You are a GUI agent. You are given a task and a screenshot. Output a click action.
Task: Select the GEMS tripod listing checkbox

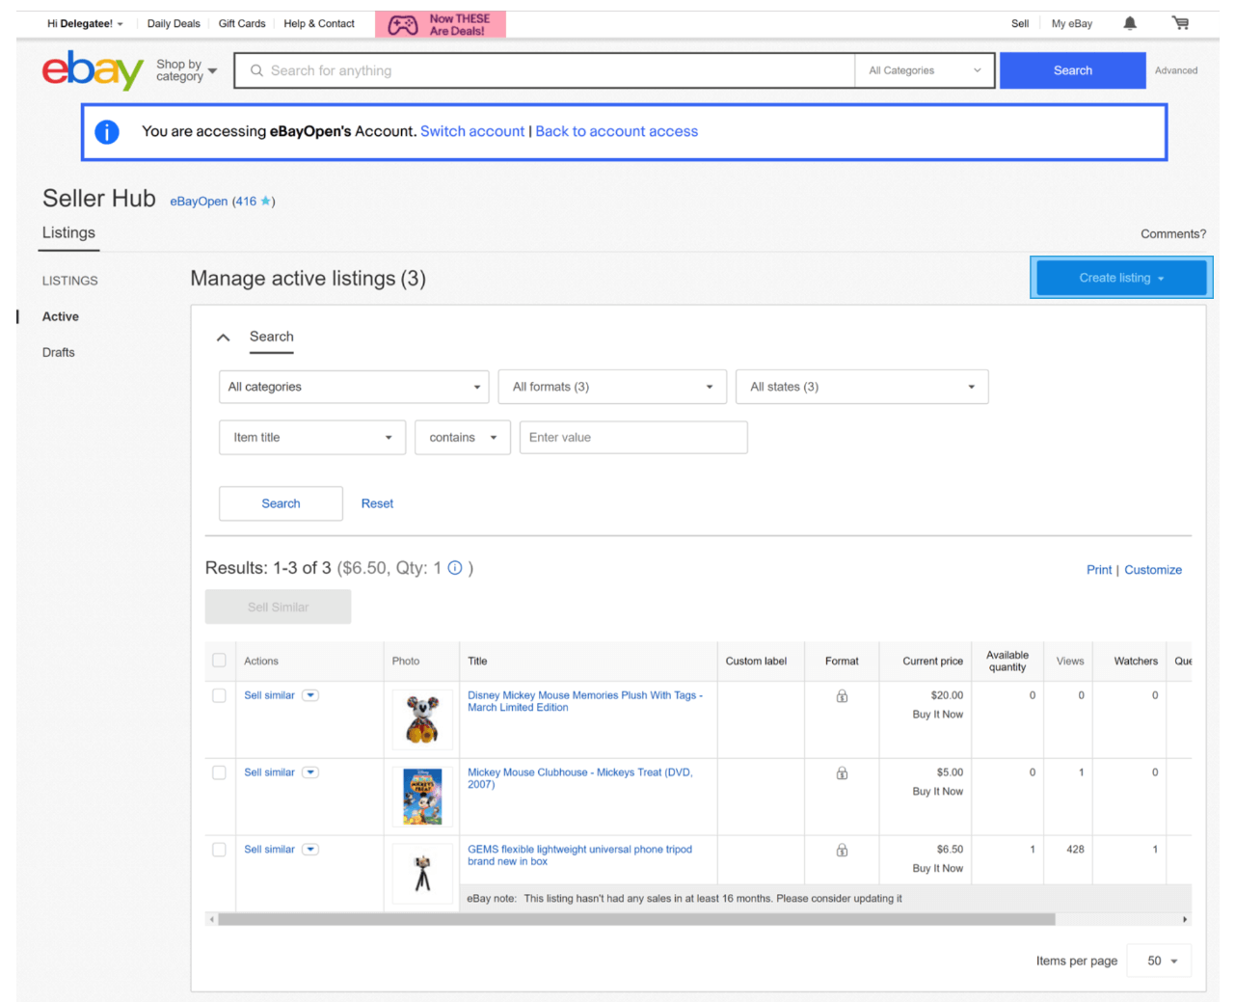click(219, 850)
